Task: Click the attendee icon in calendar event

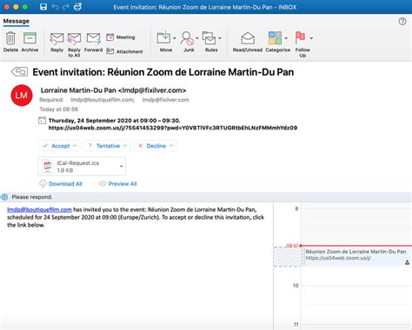Action: pos(407,262)
